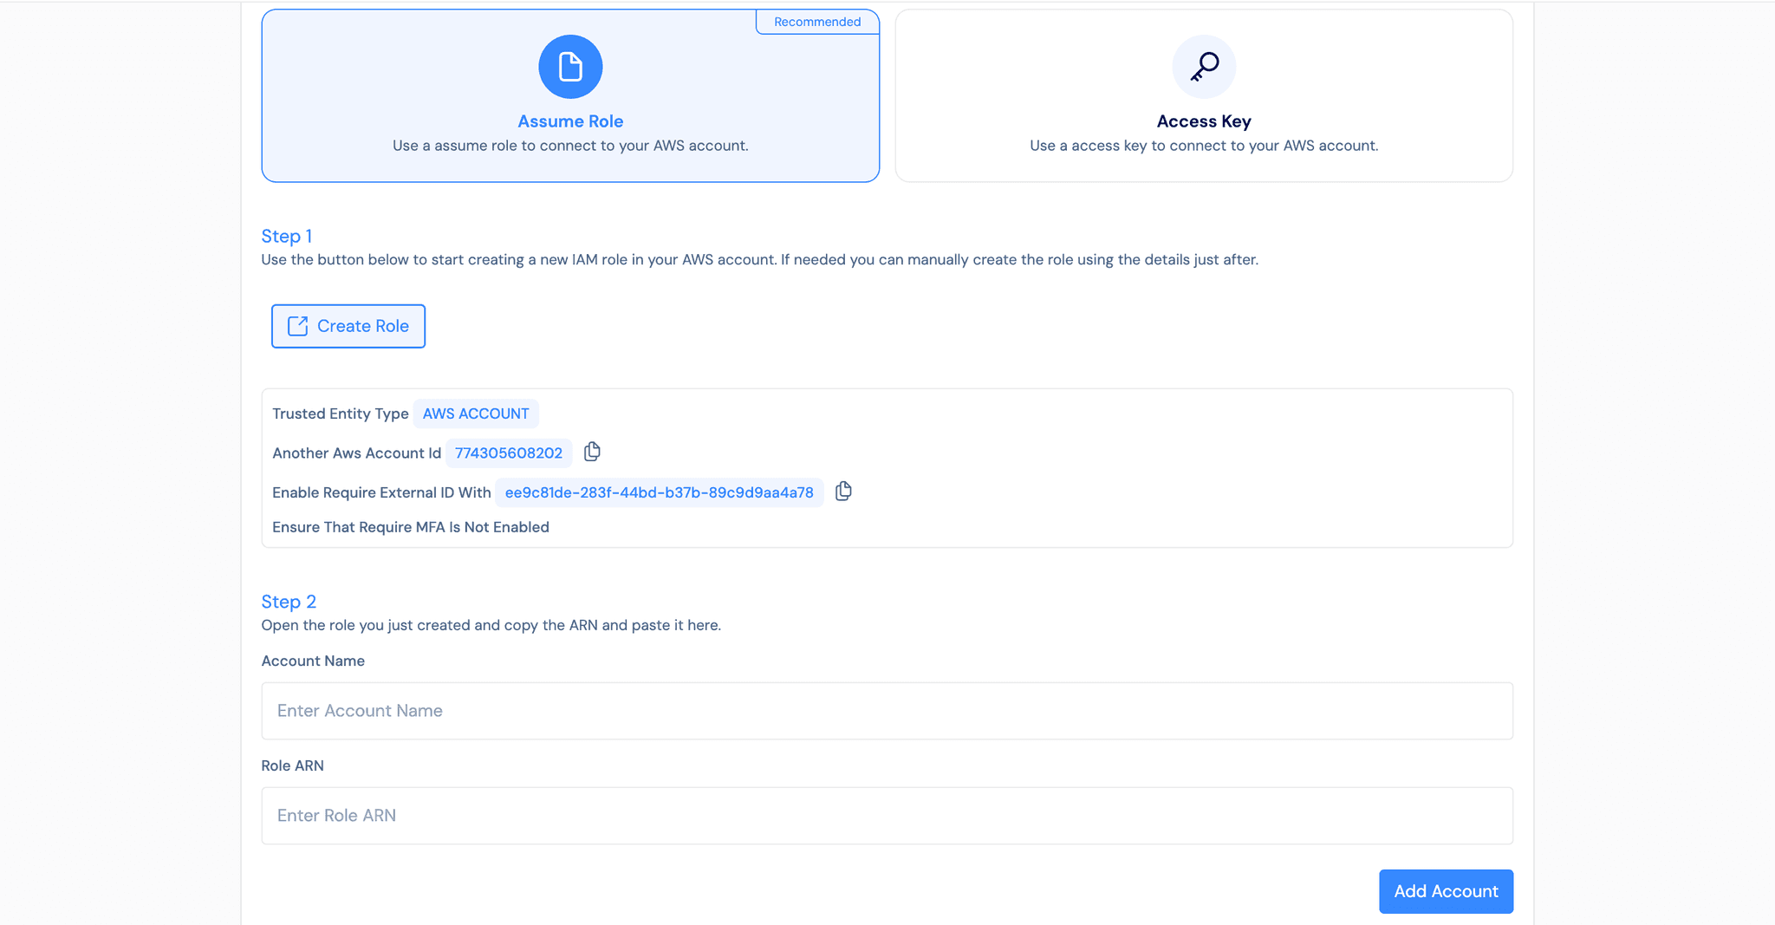Image resolution: width=1775 pixels, height=925 pixels.
Task: Click the Role ARN field label
Action: pyautogui.click(x=293, y=765)
